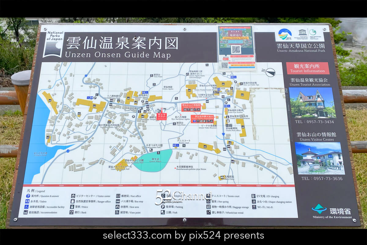Open the Unzen Visitor Center building photo

(320, 158)
